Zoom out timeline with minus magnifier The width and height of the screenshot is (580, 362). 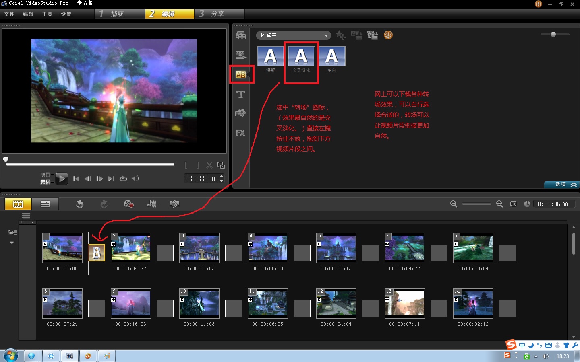tap(454, 204)
